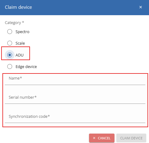Click the Scale text label

click(20, 43)
